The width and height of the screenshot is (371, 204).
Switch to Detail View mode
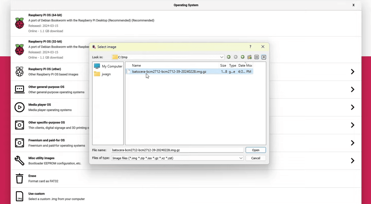[264, 57]
